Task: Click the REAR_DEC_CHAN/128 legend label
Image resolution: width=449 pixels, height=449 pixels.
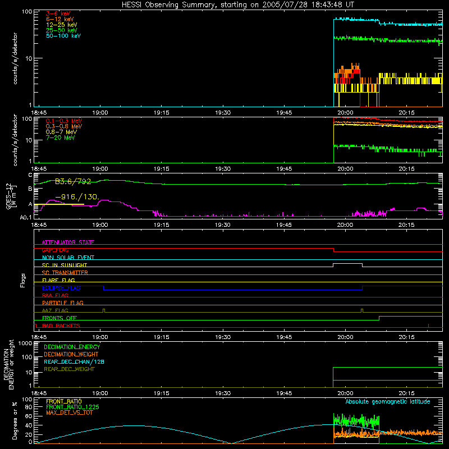Action: (x=74, y=361)
